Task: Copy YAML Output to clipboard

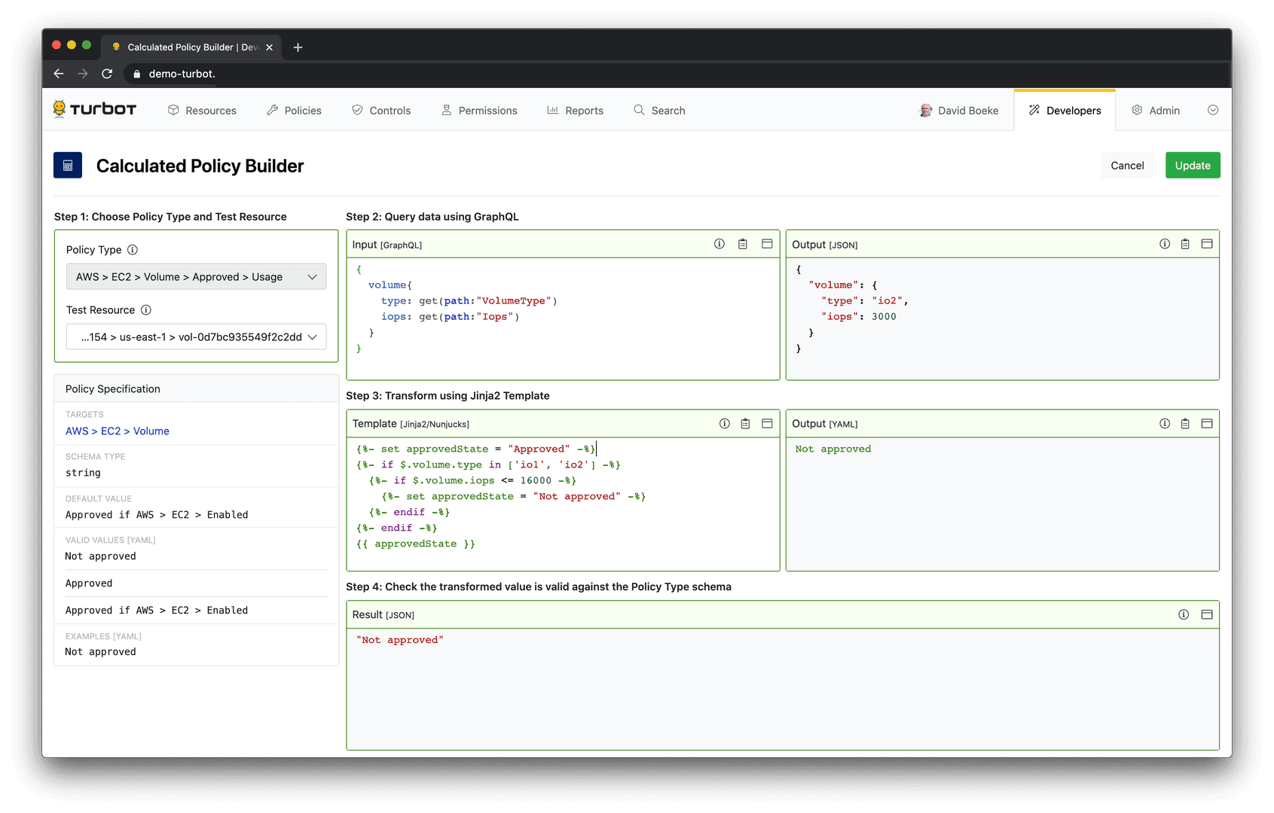Action: 1185,424
